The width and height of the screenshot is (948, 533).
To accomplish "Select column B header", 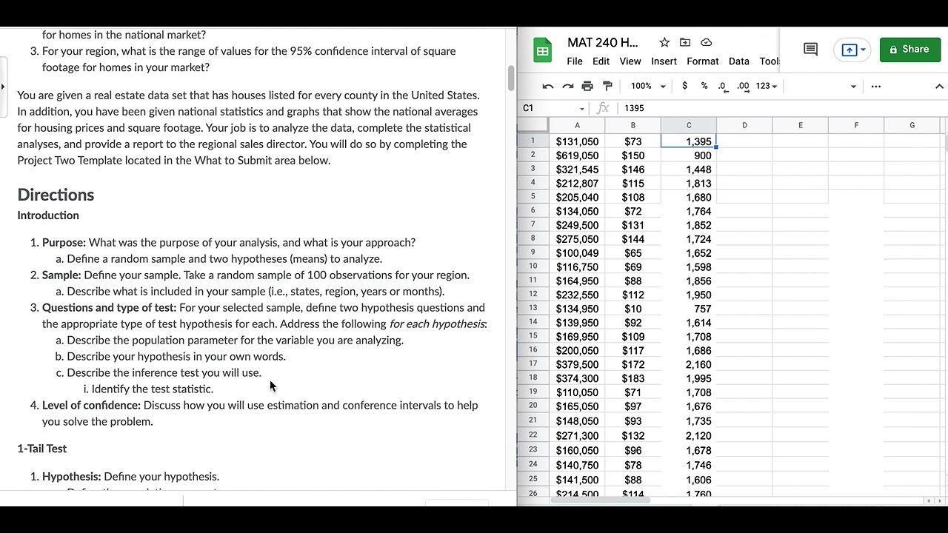I will pyautogui.click(x=633, y=125).
